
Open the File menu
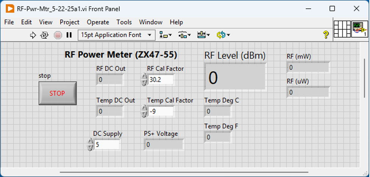click(9, 22)
